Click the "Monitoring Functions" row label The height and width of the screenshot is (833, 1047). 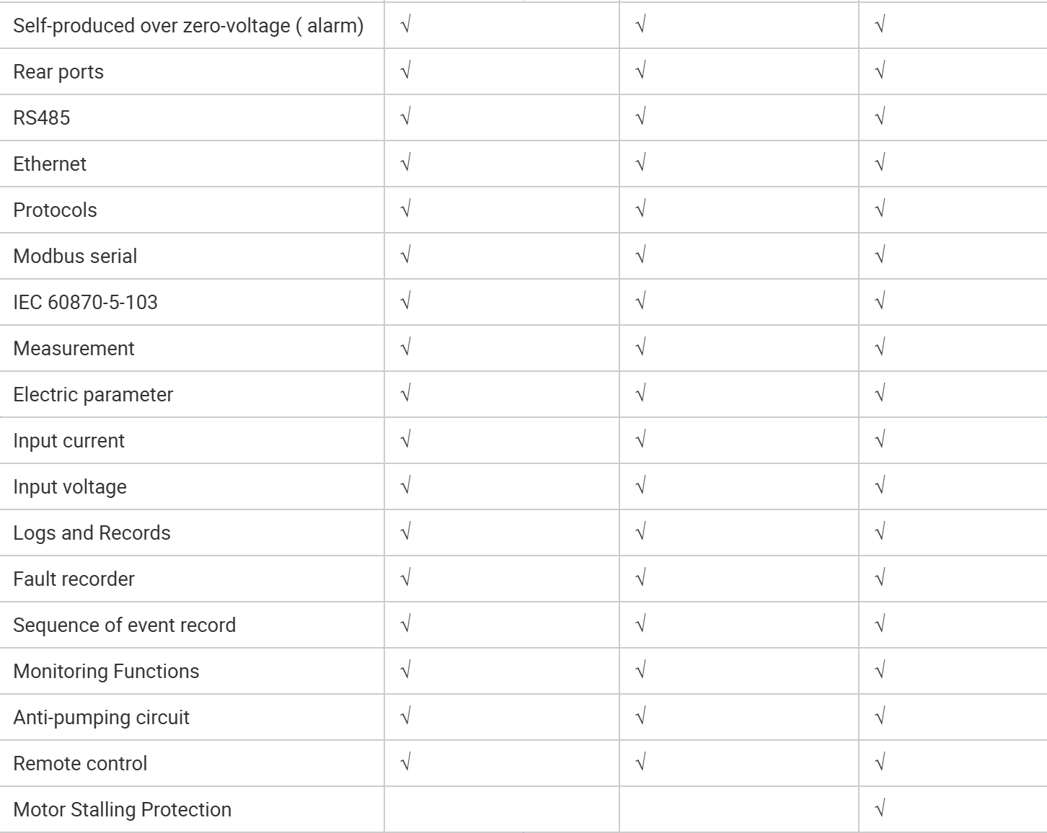click(x=106, y=672)
